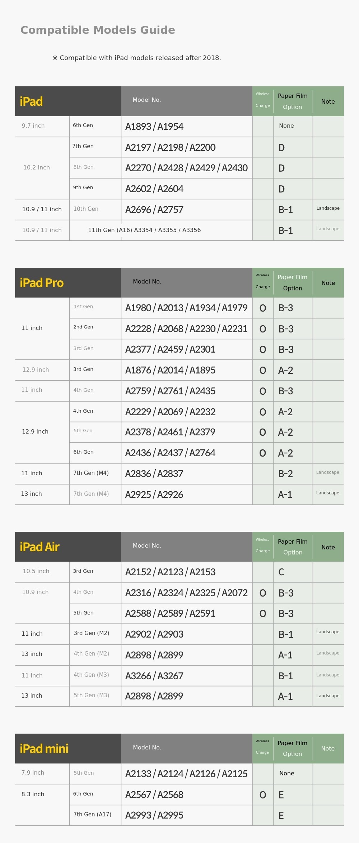Click the iPad Air section header
Image resolution: width=359 pixels, height=843 pixels.
(39, 547)
